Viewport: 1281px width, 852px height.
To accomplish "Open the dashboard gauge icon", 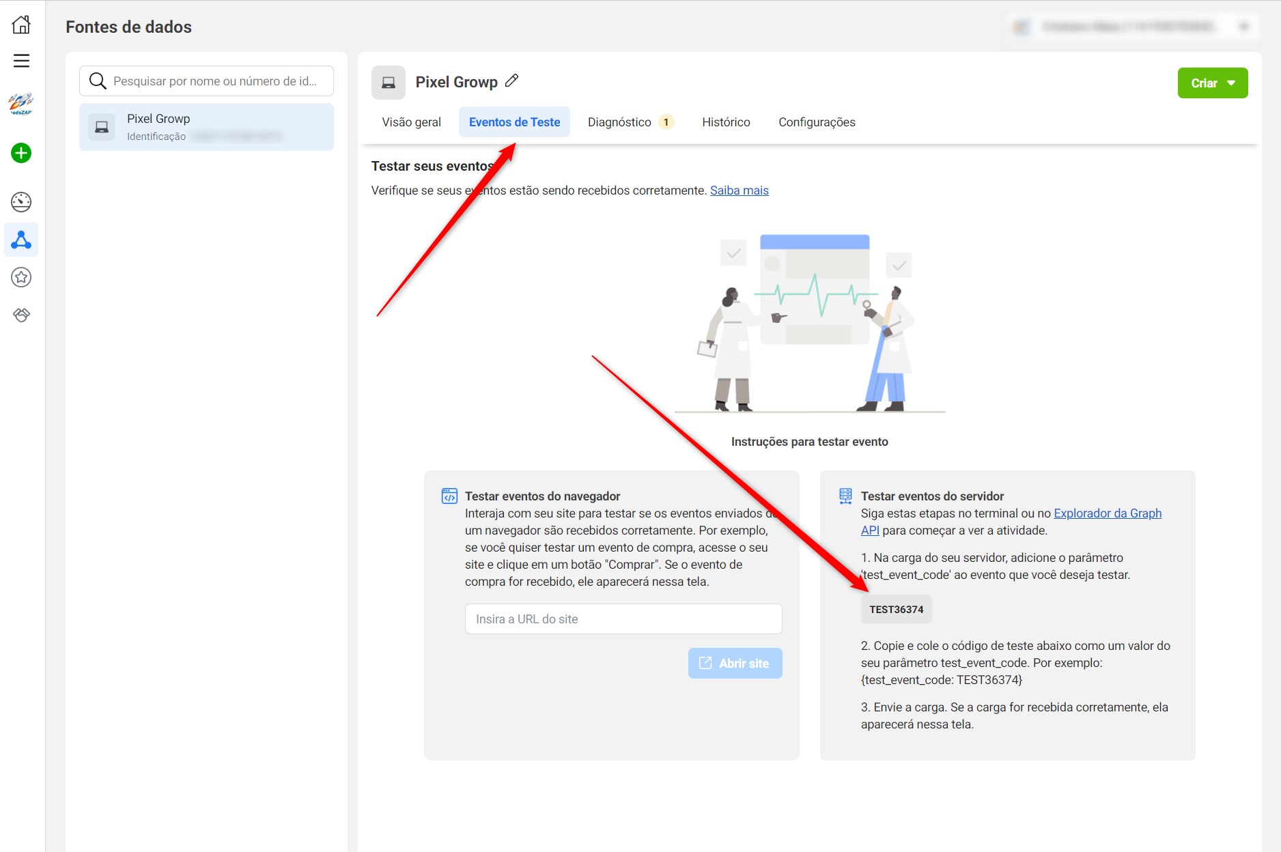I will (21, 201).
